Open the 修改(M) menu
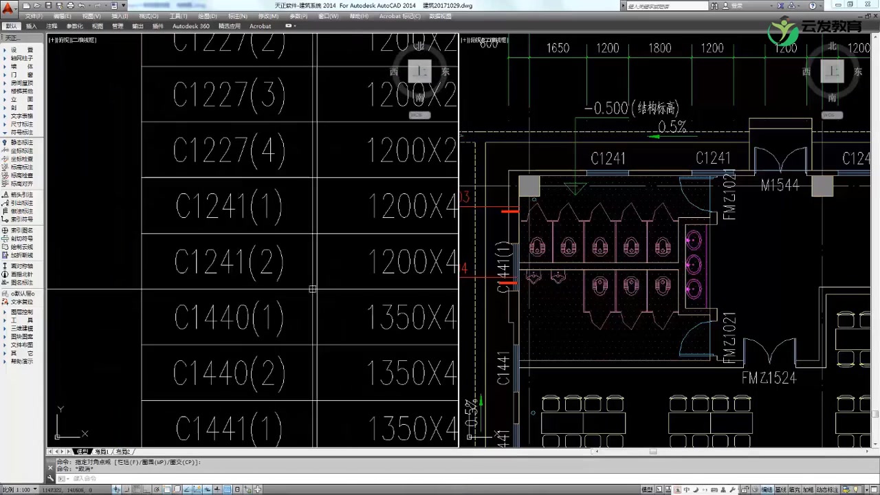This screenshot has width=880, height=495. (268, 16)
